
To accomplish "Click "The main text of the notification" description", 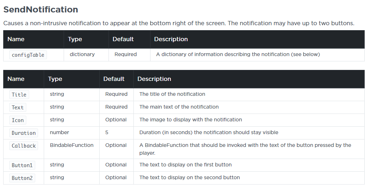I will pos(179,107).
